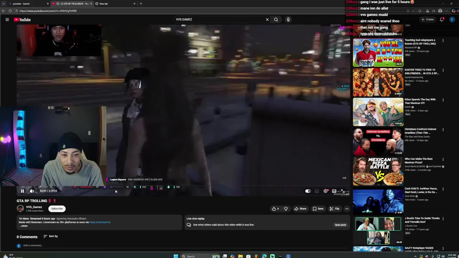Screen dimensions: 459x258
Task: Create a Clip of the video
Action: (x=335, y=209)
